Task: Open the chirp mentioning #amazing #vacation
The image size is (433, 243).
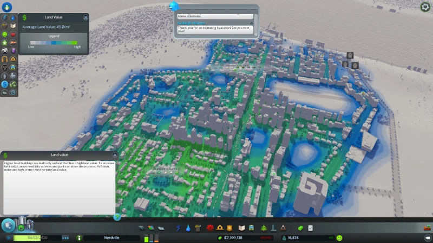Action: pyautogui.click(x=215, y=30)
